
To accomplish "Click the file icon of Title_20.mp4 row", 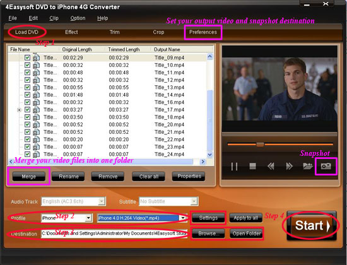I will coord(37,125).
